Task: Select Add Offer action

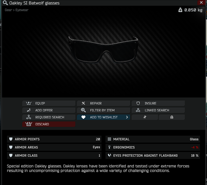Action: (49, 110)
